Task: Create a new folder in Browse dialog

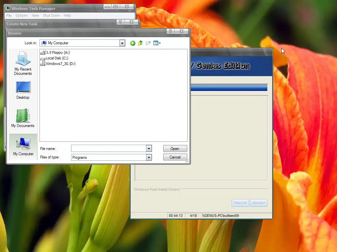Action: pos(148,43)
